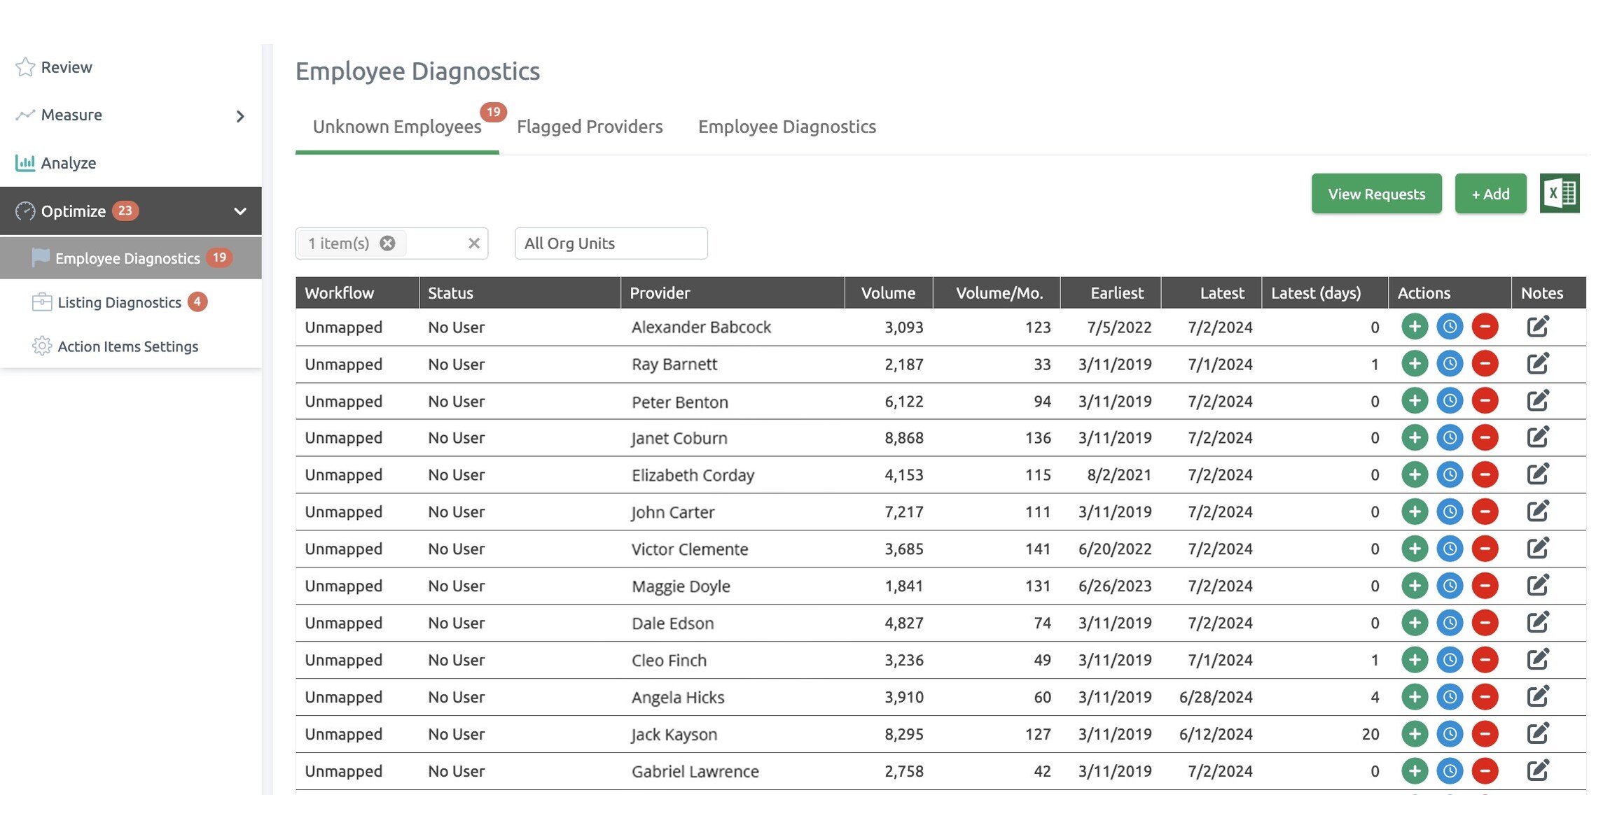Collapse the Optimize section chevron
1603x839 pixels.
[240, 211]
